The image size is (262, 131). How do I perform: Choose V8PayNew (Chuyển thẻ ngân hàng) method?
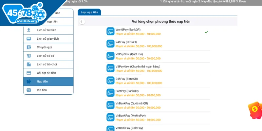(139, 68)
